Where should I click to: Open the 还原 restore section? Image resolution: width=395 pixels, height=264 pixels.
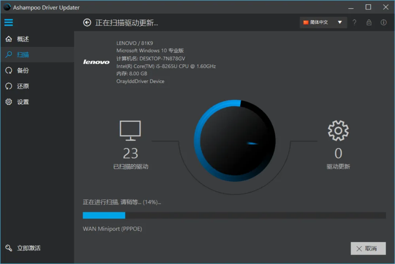37,86
